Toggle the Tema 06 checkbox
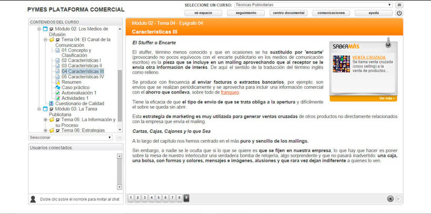This screenshot has width=431, height=214. (58, 131)
